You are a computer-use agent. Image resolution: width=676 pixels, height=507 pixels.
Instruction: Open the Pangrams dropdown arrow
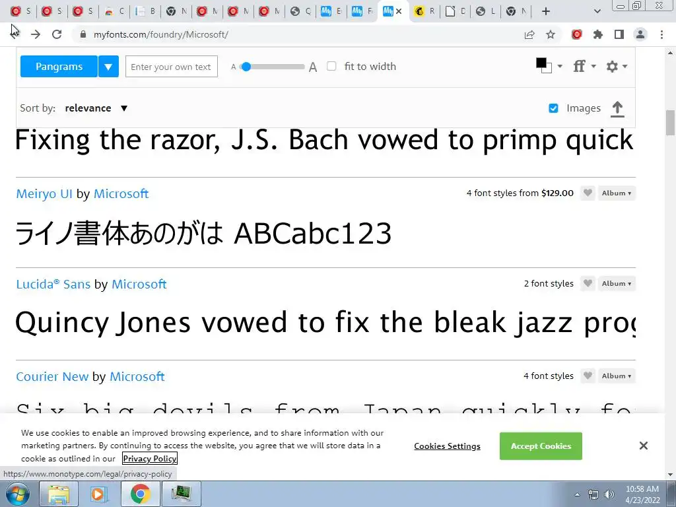click(109, 67)
